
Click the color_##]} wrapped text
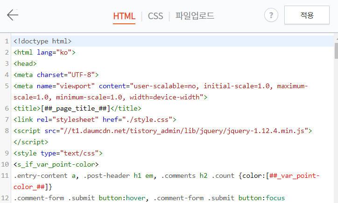click(x=33, y=187)
